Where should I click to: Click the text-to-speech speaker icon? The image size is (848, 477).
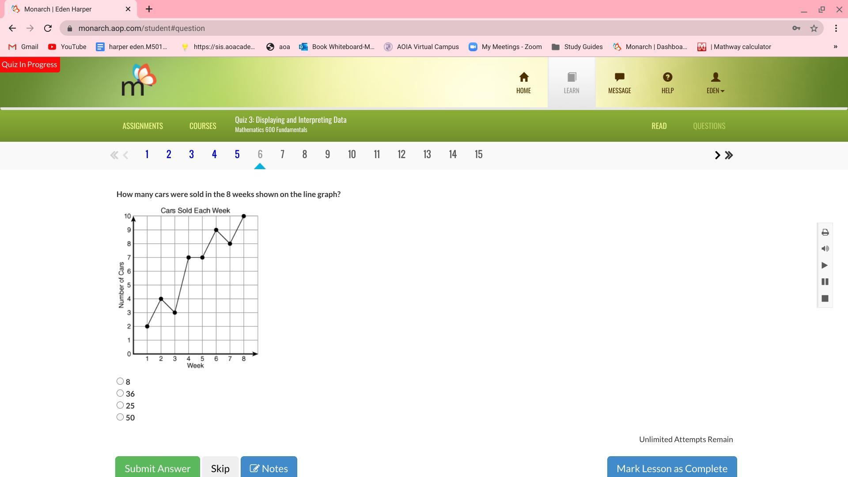[x=825, y=249]
